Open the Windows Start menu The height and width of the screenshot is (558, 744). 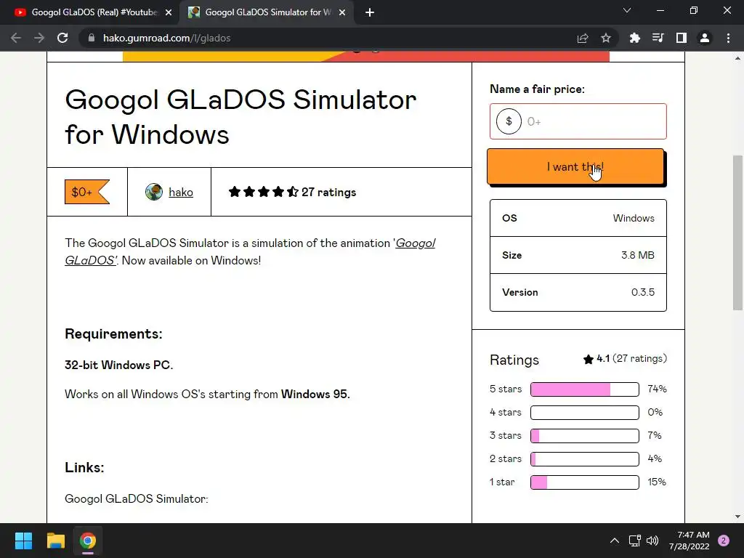(23, 541)
